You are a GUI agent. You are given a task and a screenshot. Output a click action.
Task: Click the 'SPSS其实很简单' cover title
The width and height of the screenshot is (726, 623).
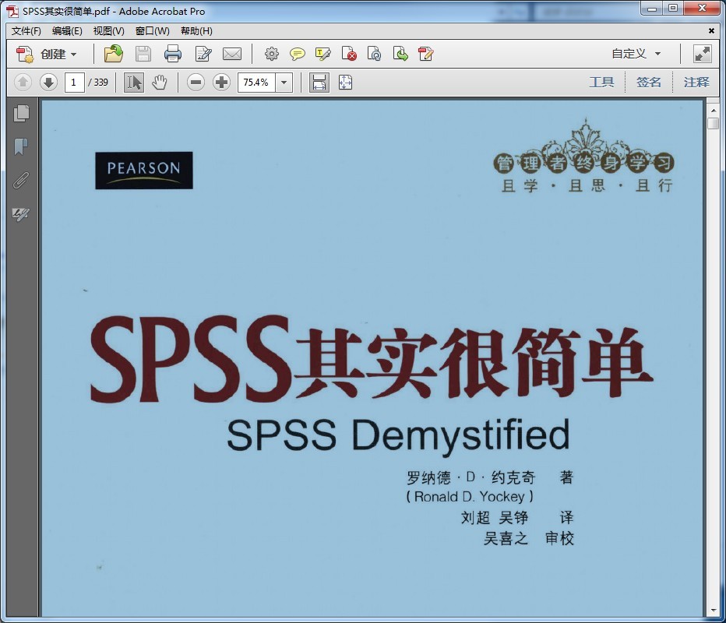click(x=372, y=360)
